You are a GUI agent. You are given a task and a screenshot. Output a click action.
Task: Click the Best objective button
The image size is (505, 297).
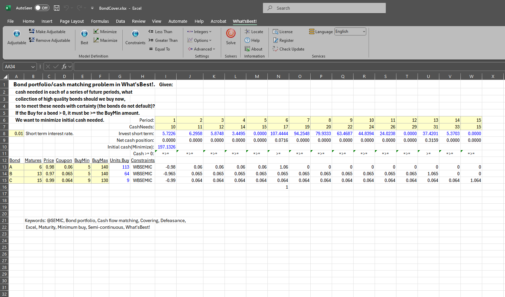point(84,37)
